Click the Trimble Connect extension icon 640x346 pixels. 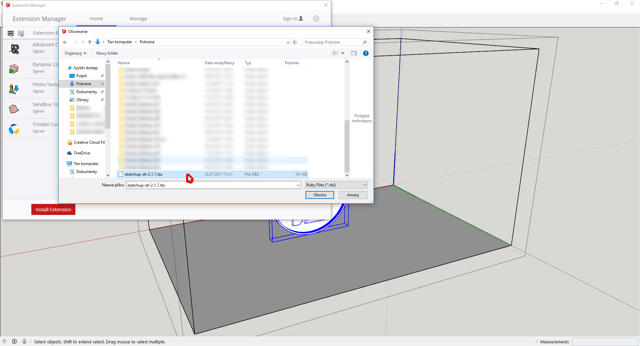(14, 129)
